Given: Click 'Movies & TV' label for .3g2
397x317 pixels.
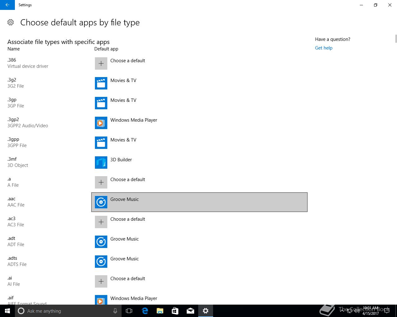Looking at the screenshot, I should pos(123,80).
